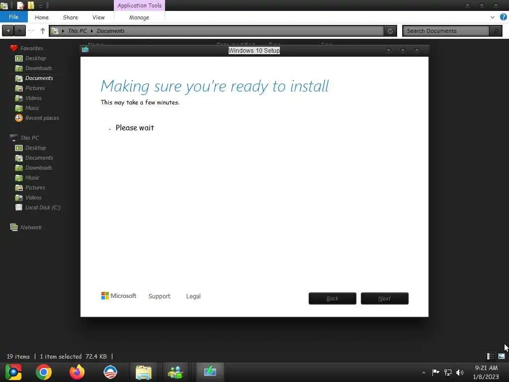Screen dimensions: 509x382
Task: Click the Windows 10 Setup title icon
Action: 85,49
